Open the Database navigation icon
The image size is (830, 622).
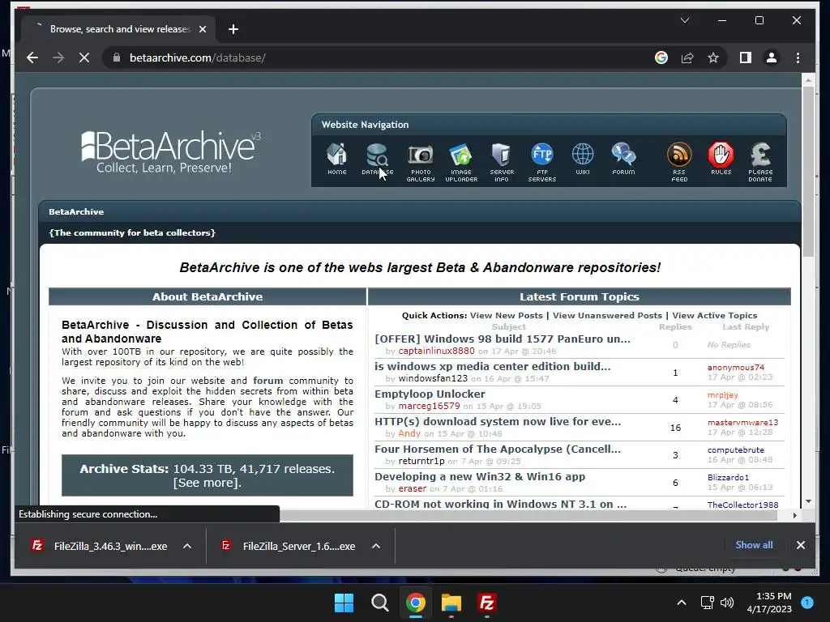(377, 159)
